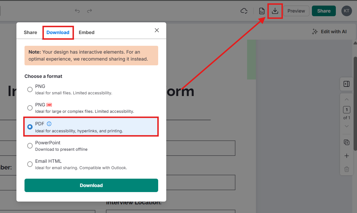This screenshot has width=357, height=213.
Task: Open Edit with AI
Action: (x=329, y=32)
